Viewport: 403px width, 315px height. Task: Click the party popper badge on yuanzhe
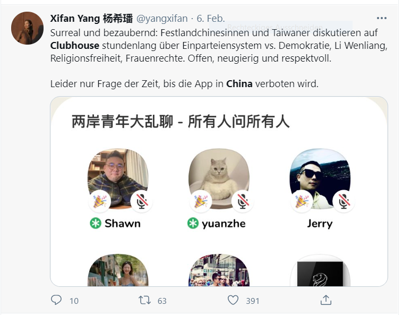click(x=201, y=201)
